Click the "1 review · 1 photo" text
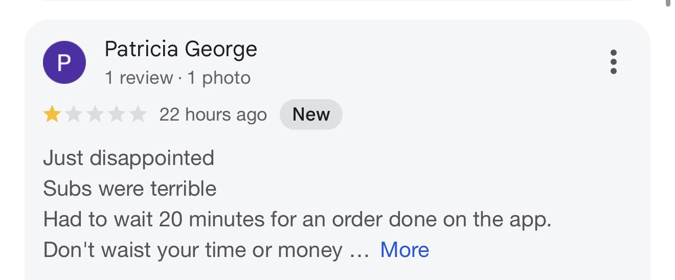 (177, 78)
